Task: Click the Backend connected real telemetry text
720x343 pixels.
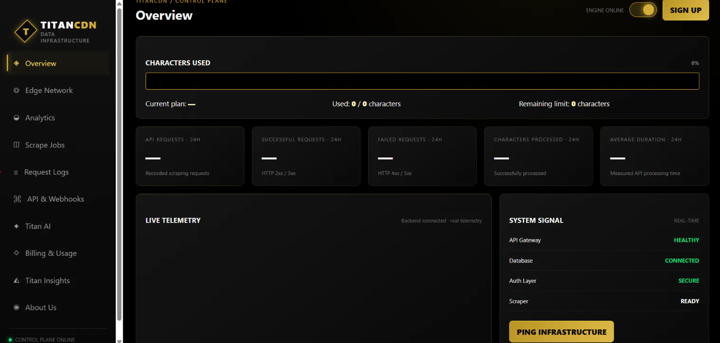Action: (442, 221)
